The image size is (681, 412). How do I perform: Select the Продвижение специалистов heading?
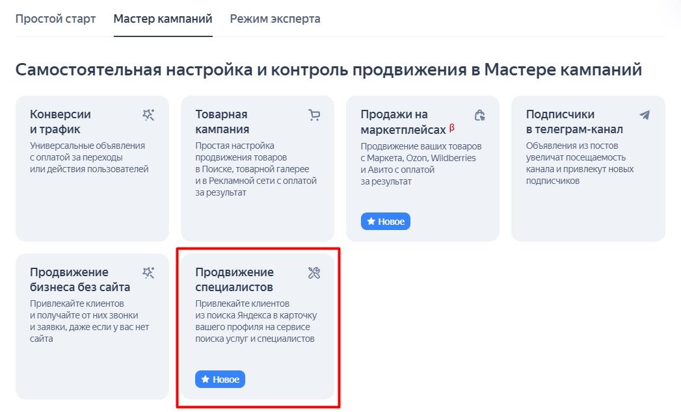pos(235,279)
